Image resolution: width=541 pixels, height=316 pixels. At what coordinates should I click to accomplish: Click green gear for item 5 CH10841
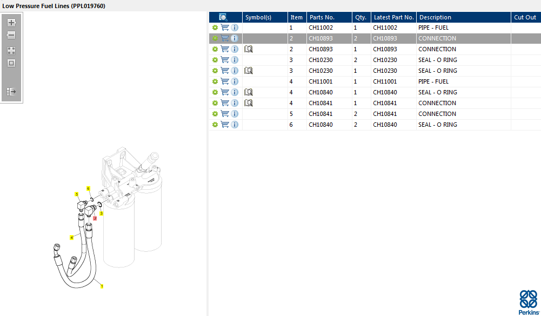pos(215,114)
